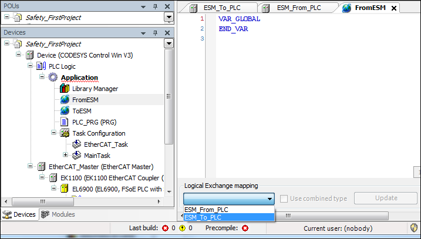This screenshot has width=421, height=239.
Task: Enable Use combined type checkbox
Action: pyautogui.click(x=284, y=198)
